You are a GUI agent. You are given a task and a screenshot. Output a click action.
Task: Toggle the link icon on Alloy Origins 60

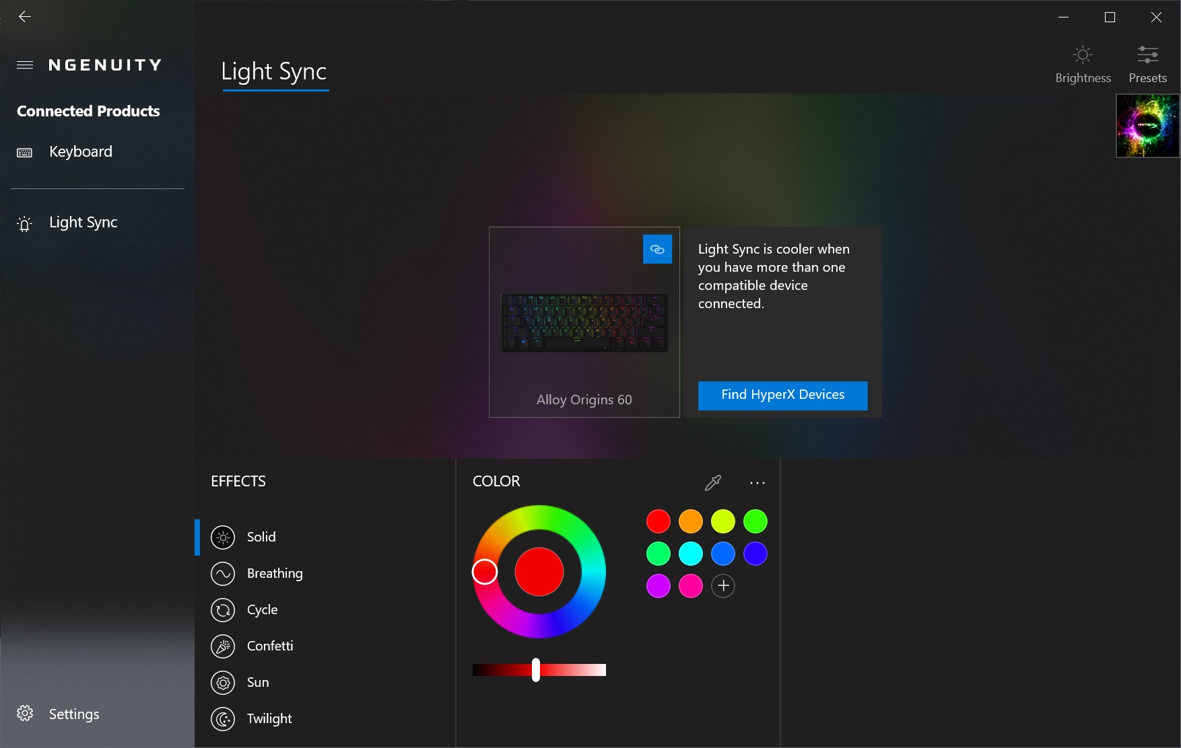coord(657,249)
